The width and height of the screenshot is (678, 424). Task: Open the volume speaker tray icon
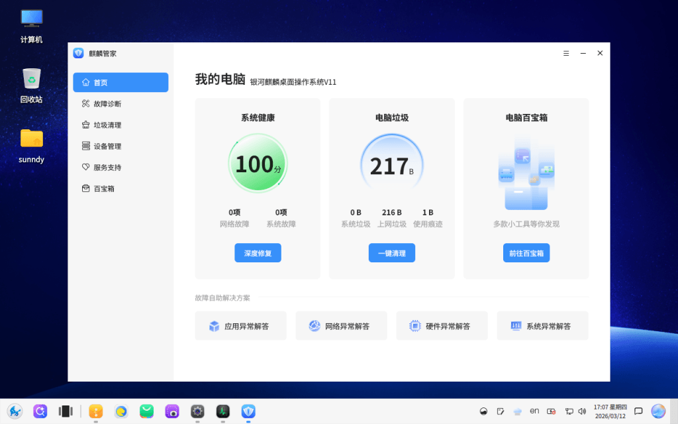[582, 411]
